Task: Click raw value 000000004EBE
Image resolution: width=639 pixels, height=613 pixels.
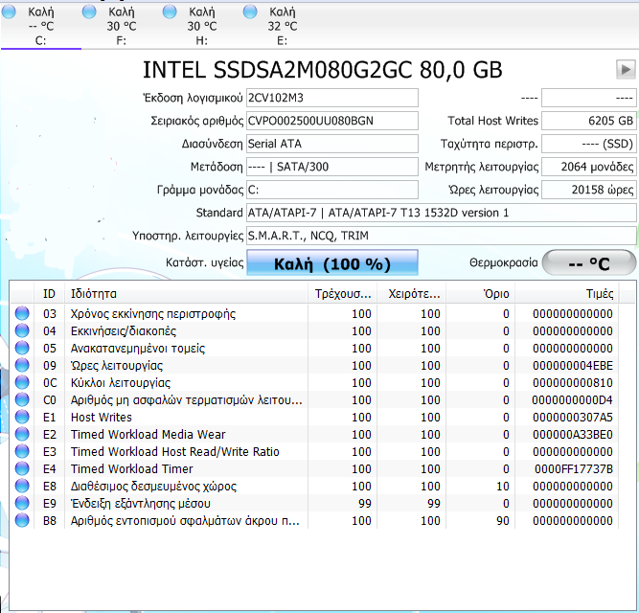Action: click(x=573, y=365)
